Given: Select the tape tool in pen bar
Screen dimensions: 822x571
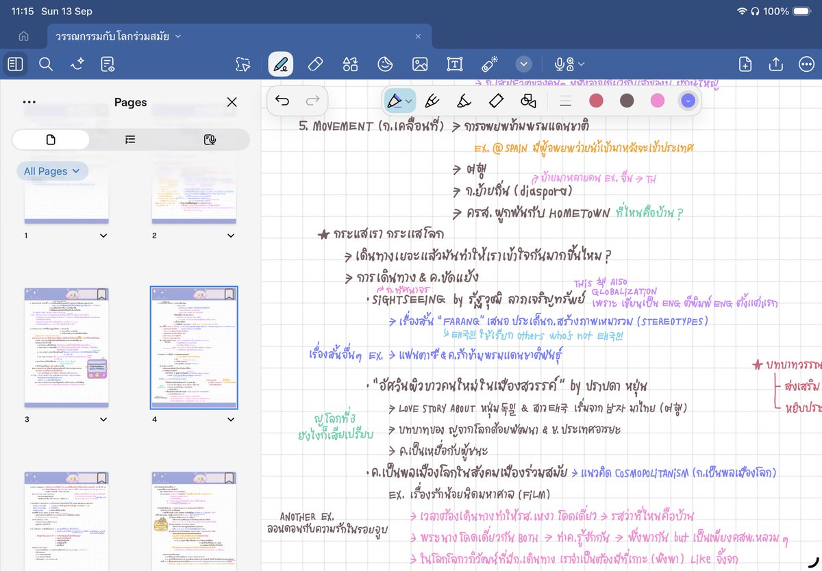Looking at the screenshot, I should 497,101.
